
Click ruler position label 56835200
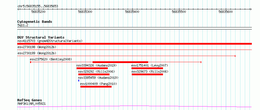(38, 12)
